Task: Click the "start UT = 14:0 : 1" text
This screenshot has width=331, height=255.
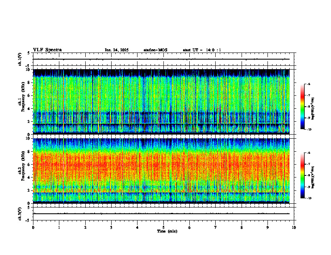Action: point(202,50)
